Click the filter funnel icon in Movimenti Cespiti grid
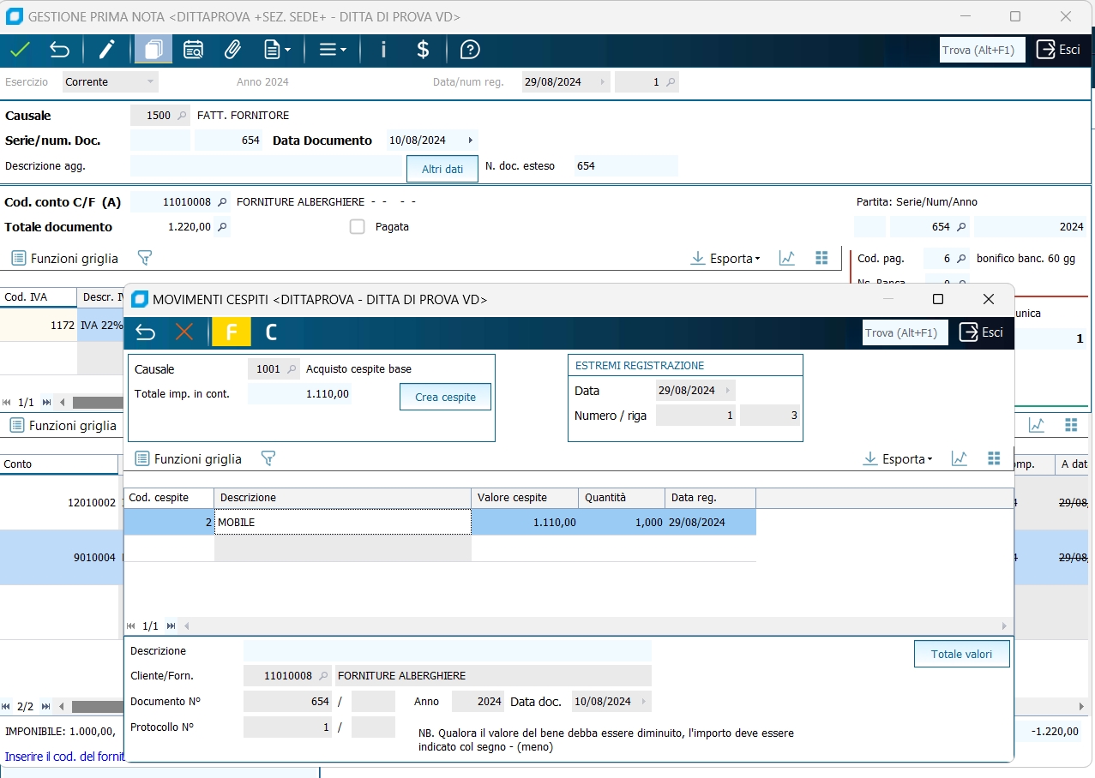The image size is (1095, 778). (268, 459)
